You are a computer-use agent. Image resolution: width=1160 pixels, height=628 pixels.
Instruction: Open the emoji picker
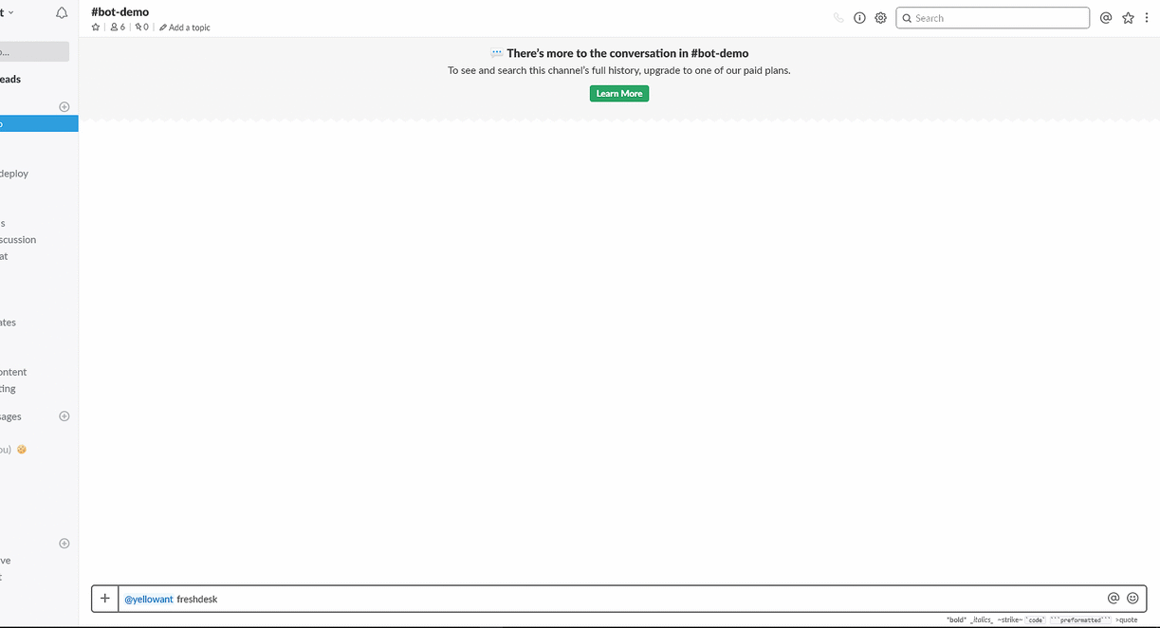1132,598
